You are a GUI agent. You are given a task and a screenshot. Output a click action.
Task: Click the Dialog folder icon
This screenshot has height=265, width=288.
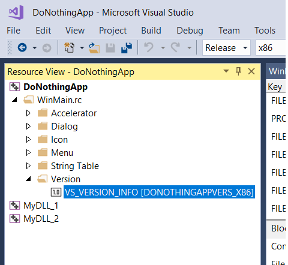[x=43, y=126]
